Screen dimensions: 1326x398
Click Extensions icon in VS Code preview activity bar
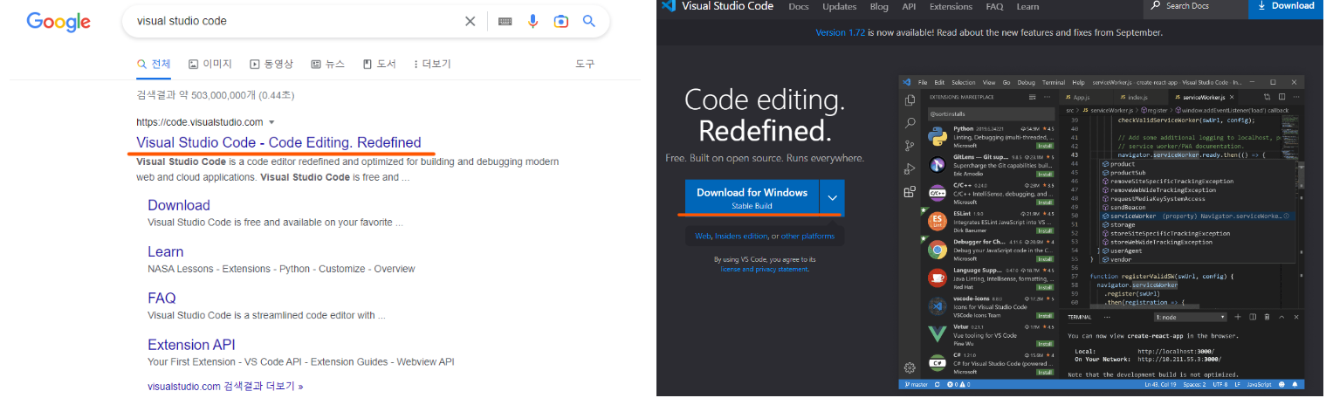coord(910,191)
